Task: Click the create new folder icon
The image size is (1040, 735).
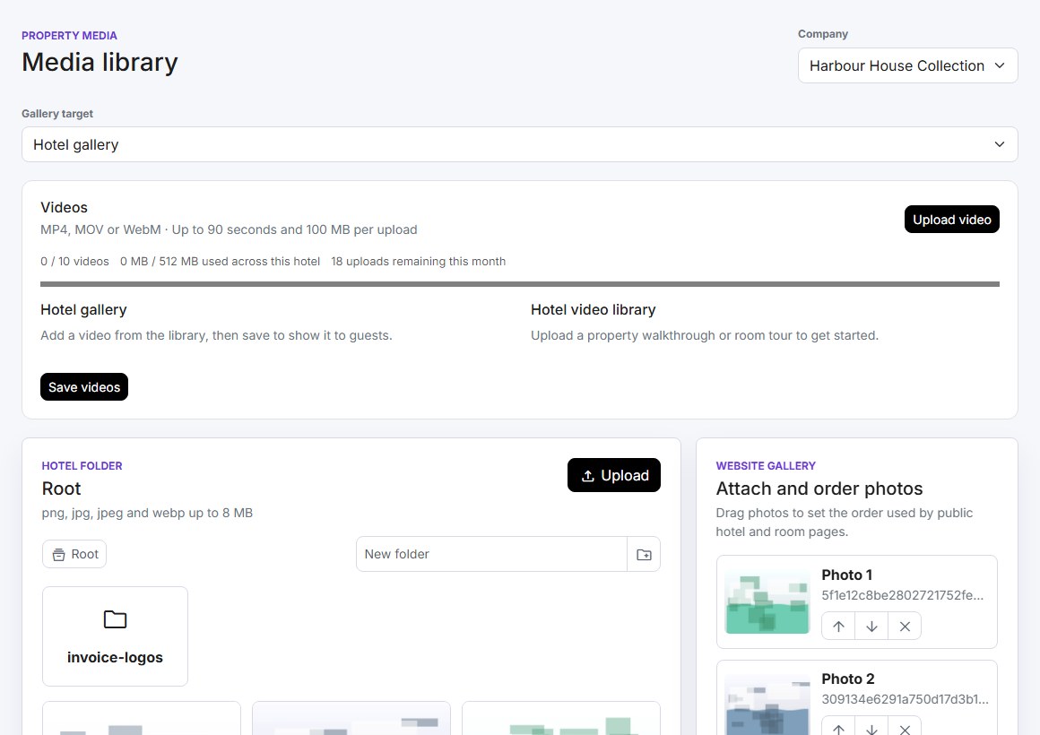Action: point(644,554)
